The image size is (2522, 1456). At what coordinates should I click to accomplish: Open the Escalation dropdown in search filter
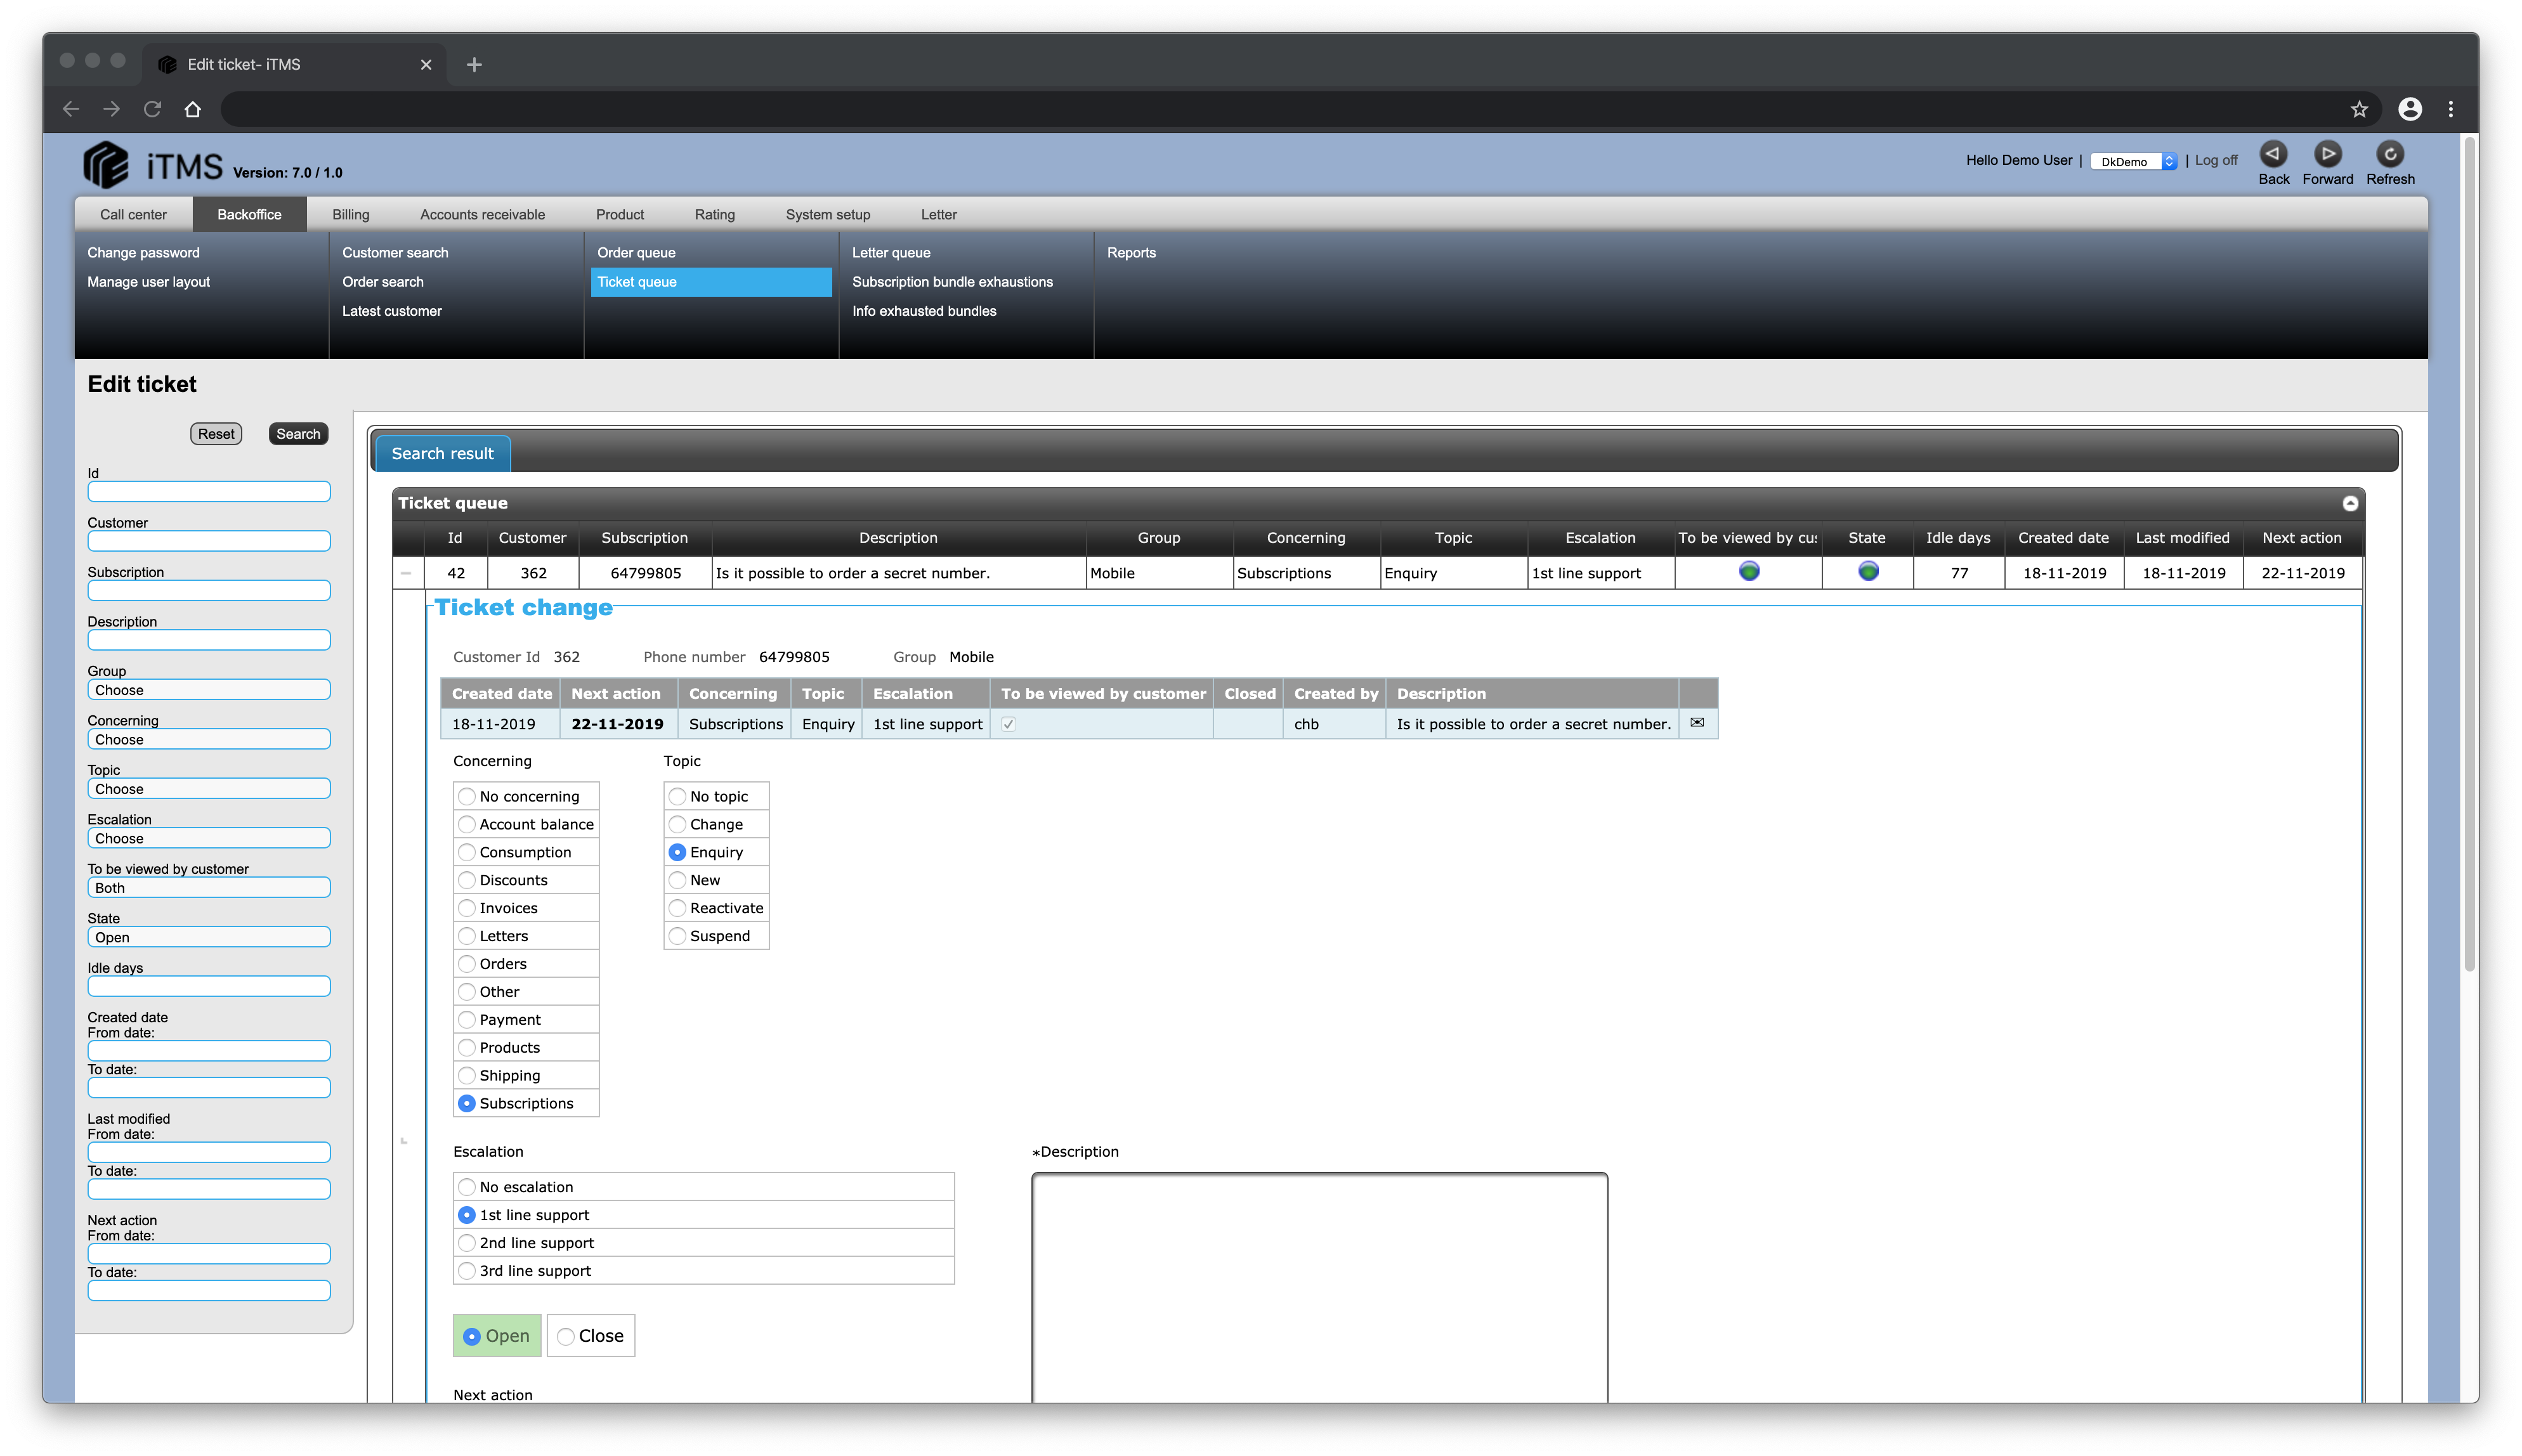click(x=209, y=838)
